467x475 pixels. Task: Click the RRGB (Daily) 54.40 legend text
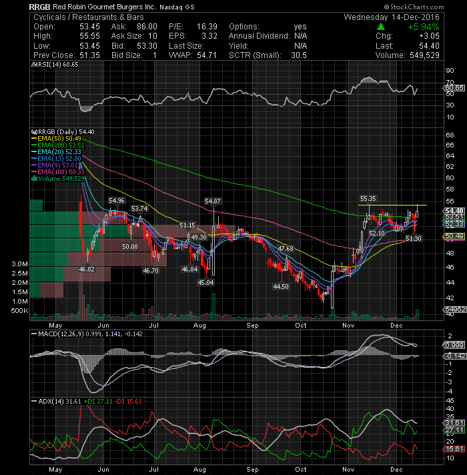(66, 132)
